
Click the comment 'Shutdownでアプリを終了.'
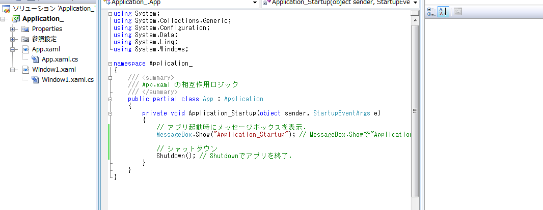[x=246, y=156]
